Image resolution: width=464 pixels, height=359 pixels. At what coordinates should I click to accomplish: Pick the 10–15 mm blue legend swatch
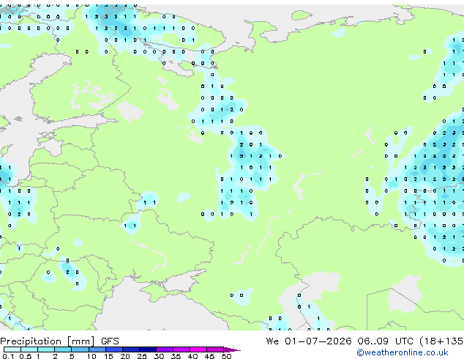tap(97, 349)
